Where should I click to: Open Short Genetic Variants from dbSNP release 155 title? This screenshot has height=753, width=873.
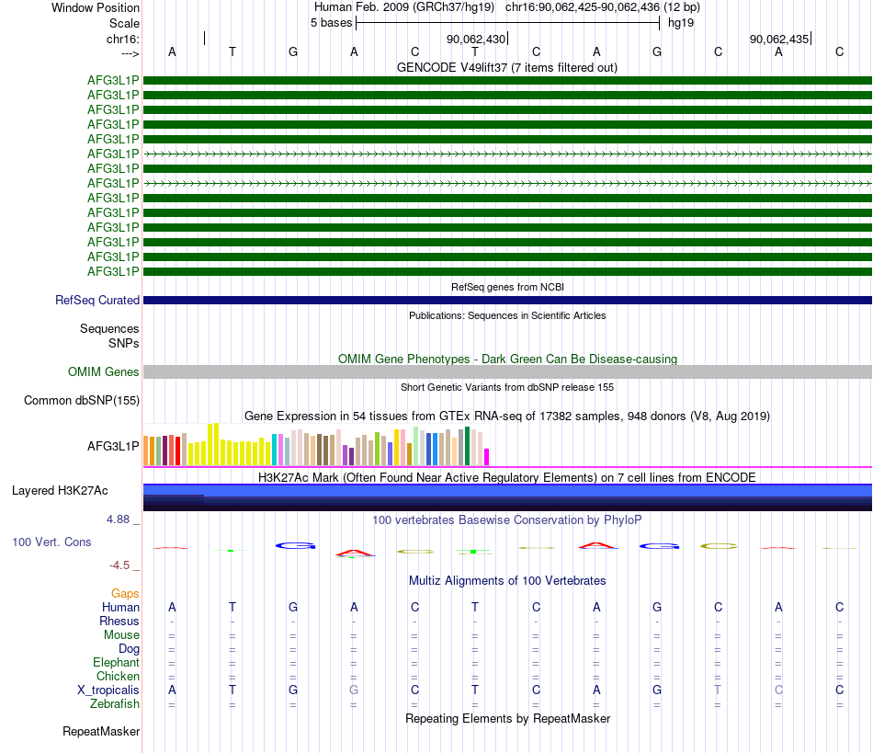pos(507,387)
